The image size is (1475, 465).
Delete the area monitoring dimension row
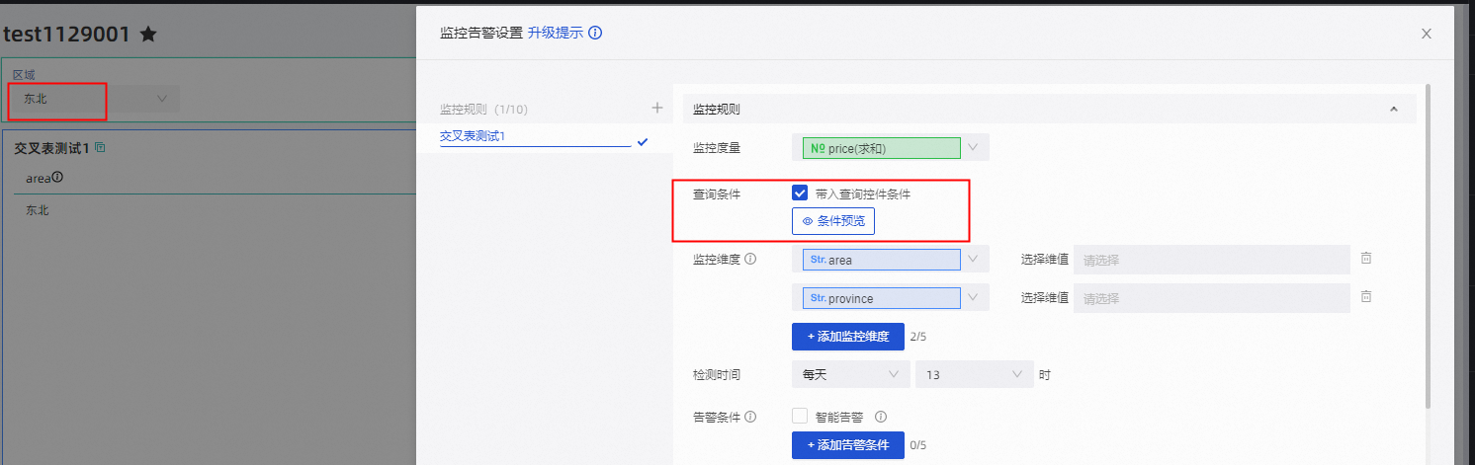(1366, 259)
